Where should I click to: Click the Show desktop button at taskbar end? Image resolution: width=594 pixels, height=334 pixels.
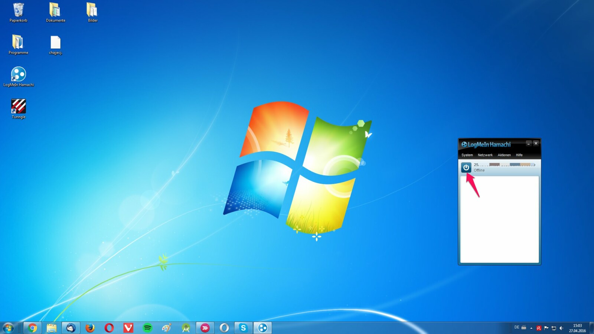tap(591, 328)
